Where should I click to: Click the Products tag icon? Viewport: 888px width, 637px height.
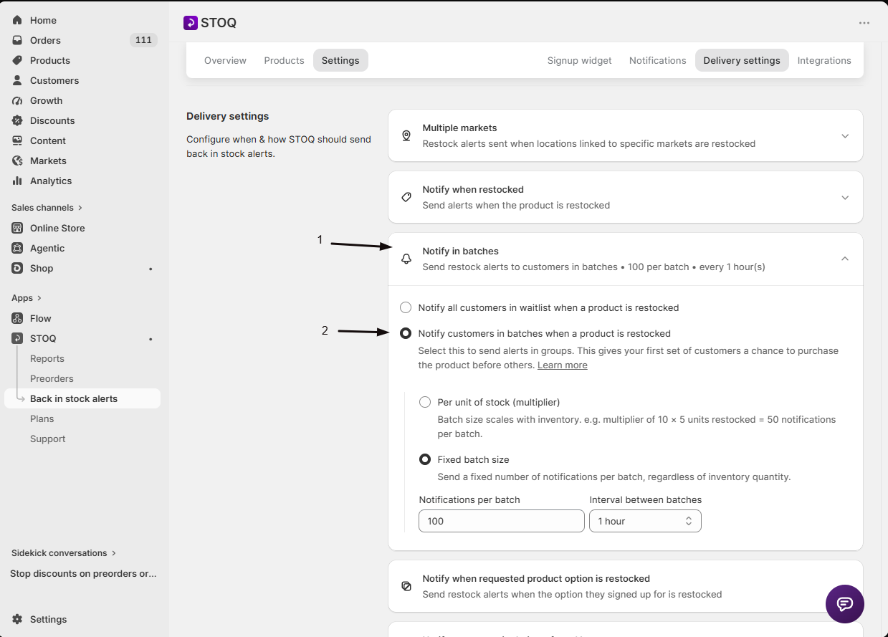pos(17,60)
